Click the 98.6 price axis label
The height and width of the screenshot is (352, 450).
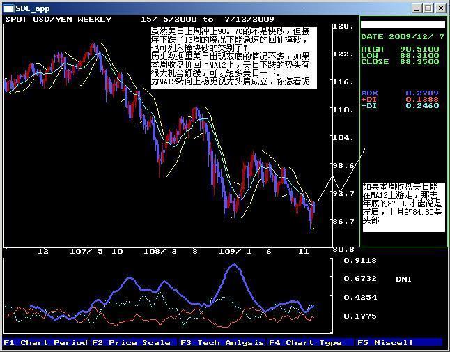343,166
